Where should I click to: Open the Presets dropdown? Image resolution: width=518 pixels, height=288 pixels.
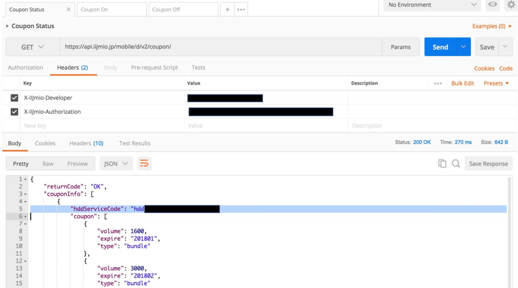496,84
